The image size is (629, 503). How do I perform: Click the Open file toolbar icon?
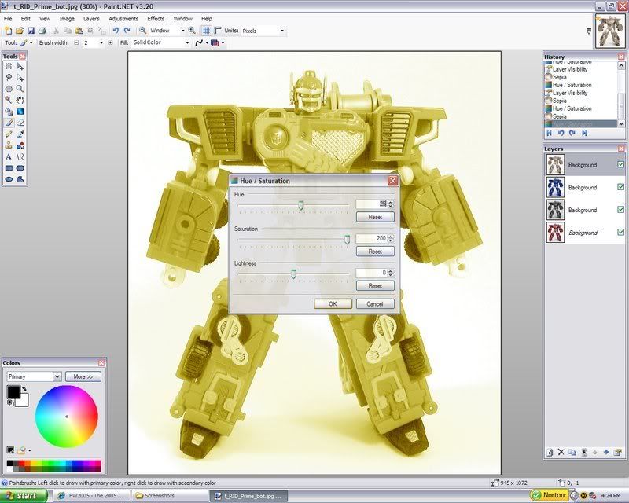coord(19,31)
